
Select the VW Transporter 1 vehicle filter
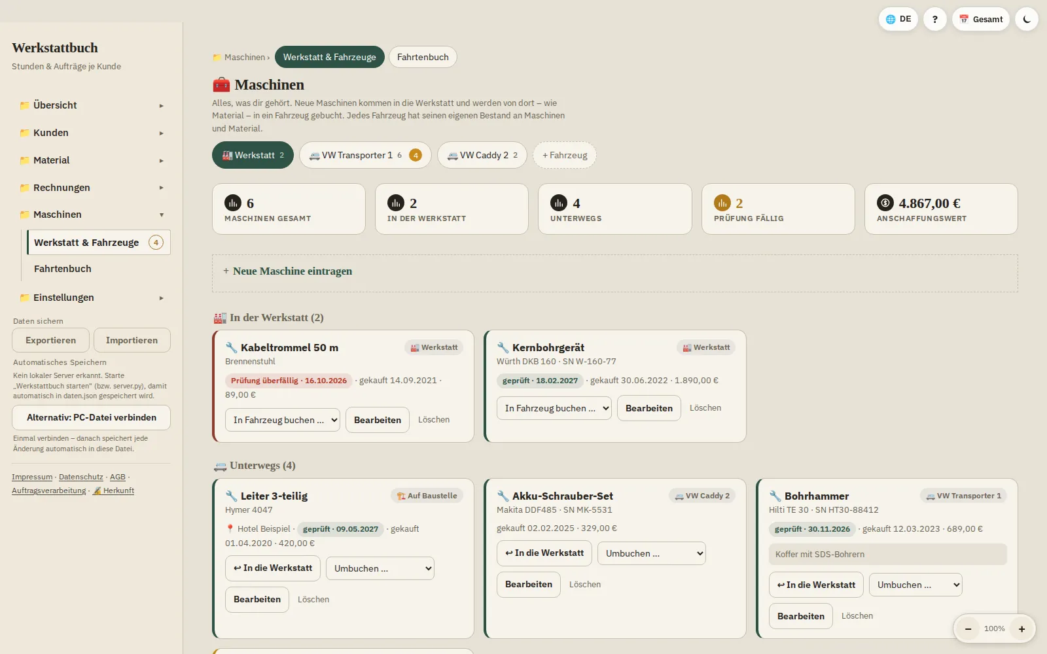pos(365,155)
